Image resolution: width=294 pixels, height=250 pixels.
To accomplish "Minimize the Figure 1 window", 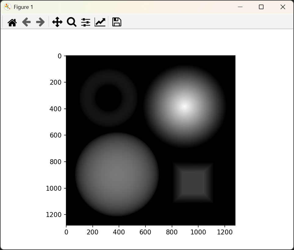I will pos(240,7).
